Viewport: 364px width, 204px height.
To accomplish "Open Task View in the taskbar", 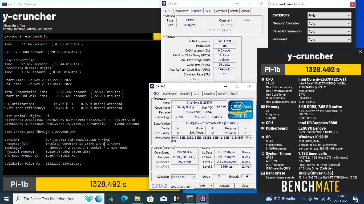I will click(x=111, y=198).
